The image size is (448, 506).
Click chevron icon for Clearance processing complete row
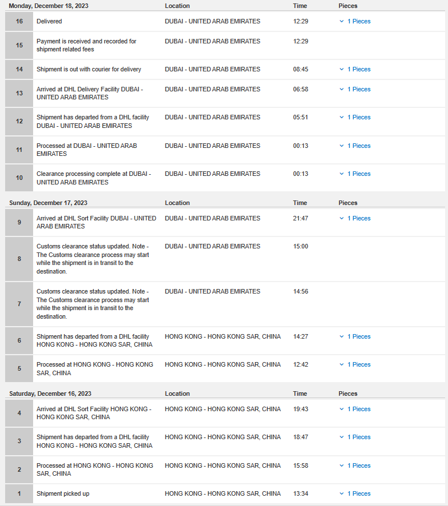(x=341, y=174)
